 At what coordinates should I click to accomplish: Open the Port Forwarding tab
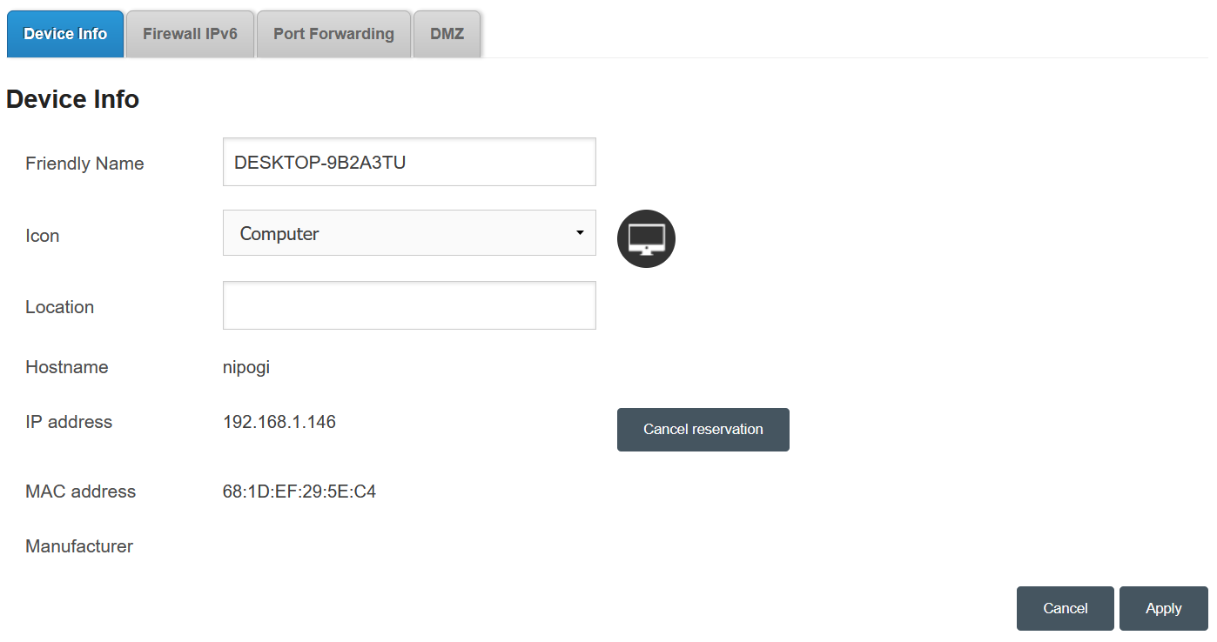pos(333,34)
